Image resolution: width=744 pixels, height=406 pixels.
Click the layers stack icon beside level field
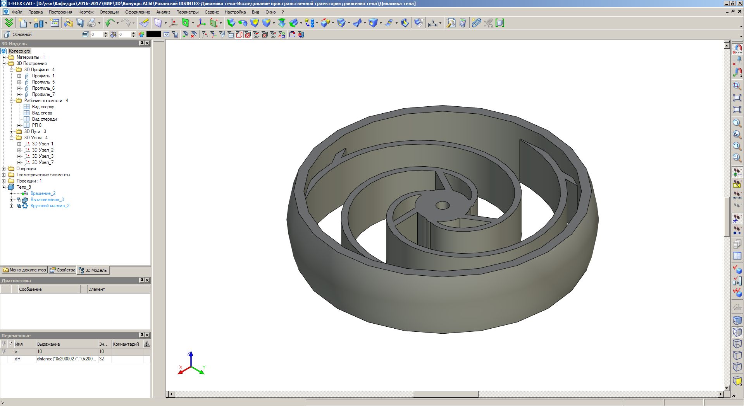pyautogui.click(x=86, y=34)
